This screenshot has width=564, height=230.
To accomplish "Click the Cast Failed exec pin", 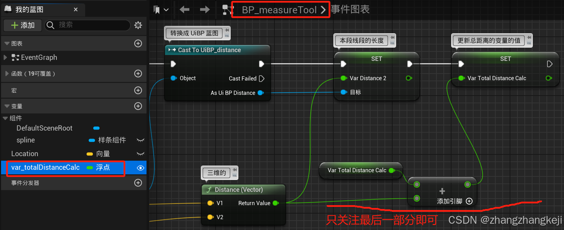I will click(261, 78).
